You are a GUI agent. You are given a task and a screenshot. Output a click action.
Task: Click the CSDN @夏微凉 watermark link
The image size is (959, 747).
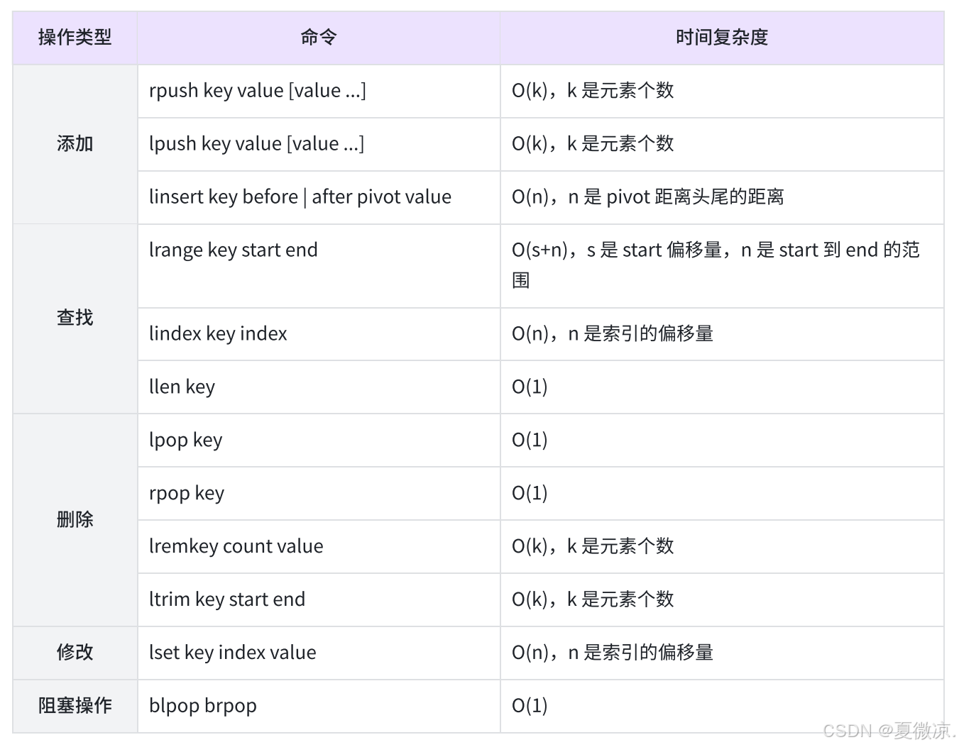coord(885,731)
